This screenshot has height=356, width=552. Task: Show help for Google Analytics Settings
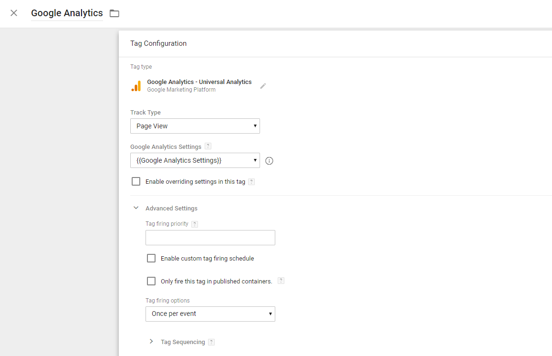pyautogui.click(x=208, y=146)
